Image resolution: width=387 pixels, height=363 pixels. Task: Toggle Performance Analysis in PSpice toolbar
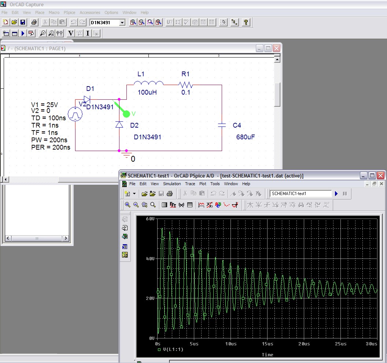pyautogui.click(x=181, y=205)
